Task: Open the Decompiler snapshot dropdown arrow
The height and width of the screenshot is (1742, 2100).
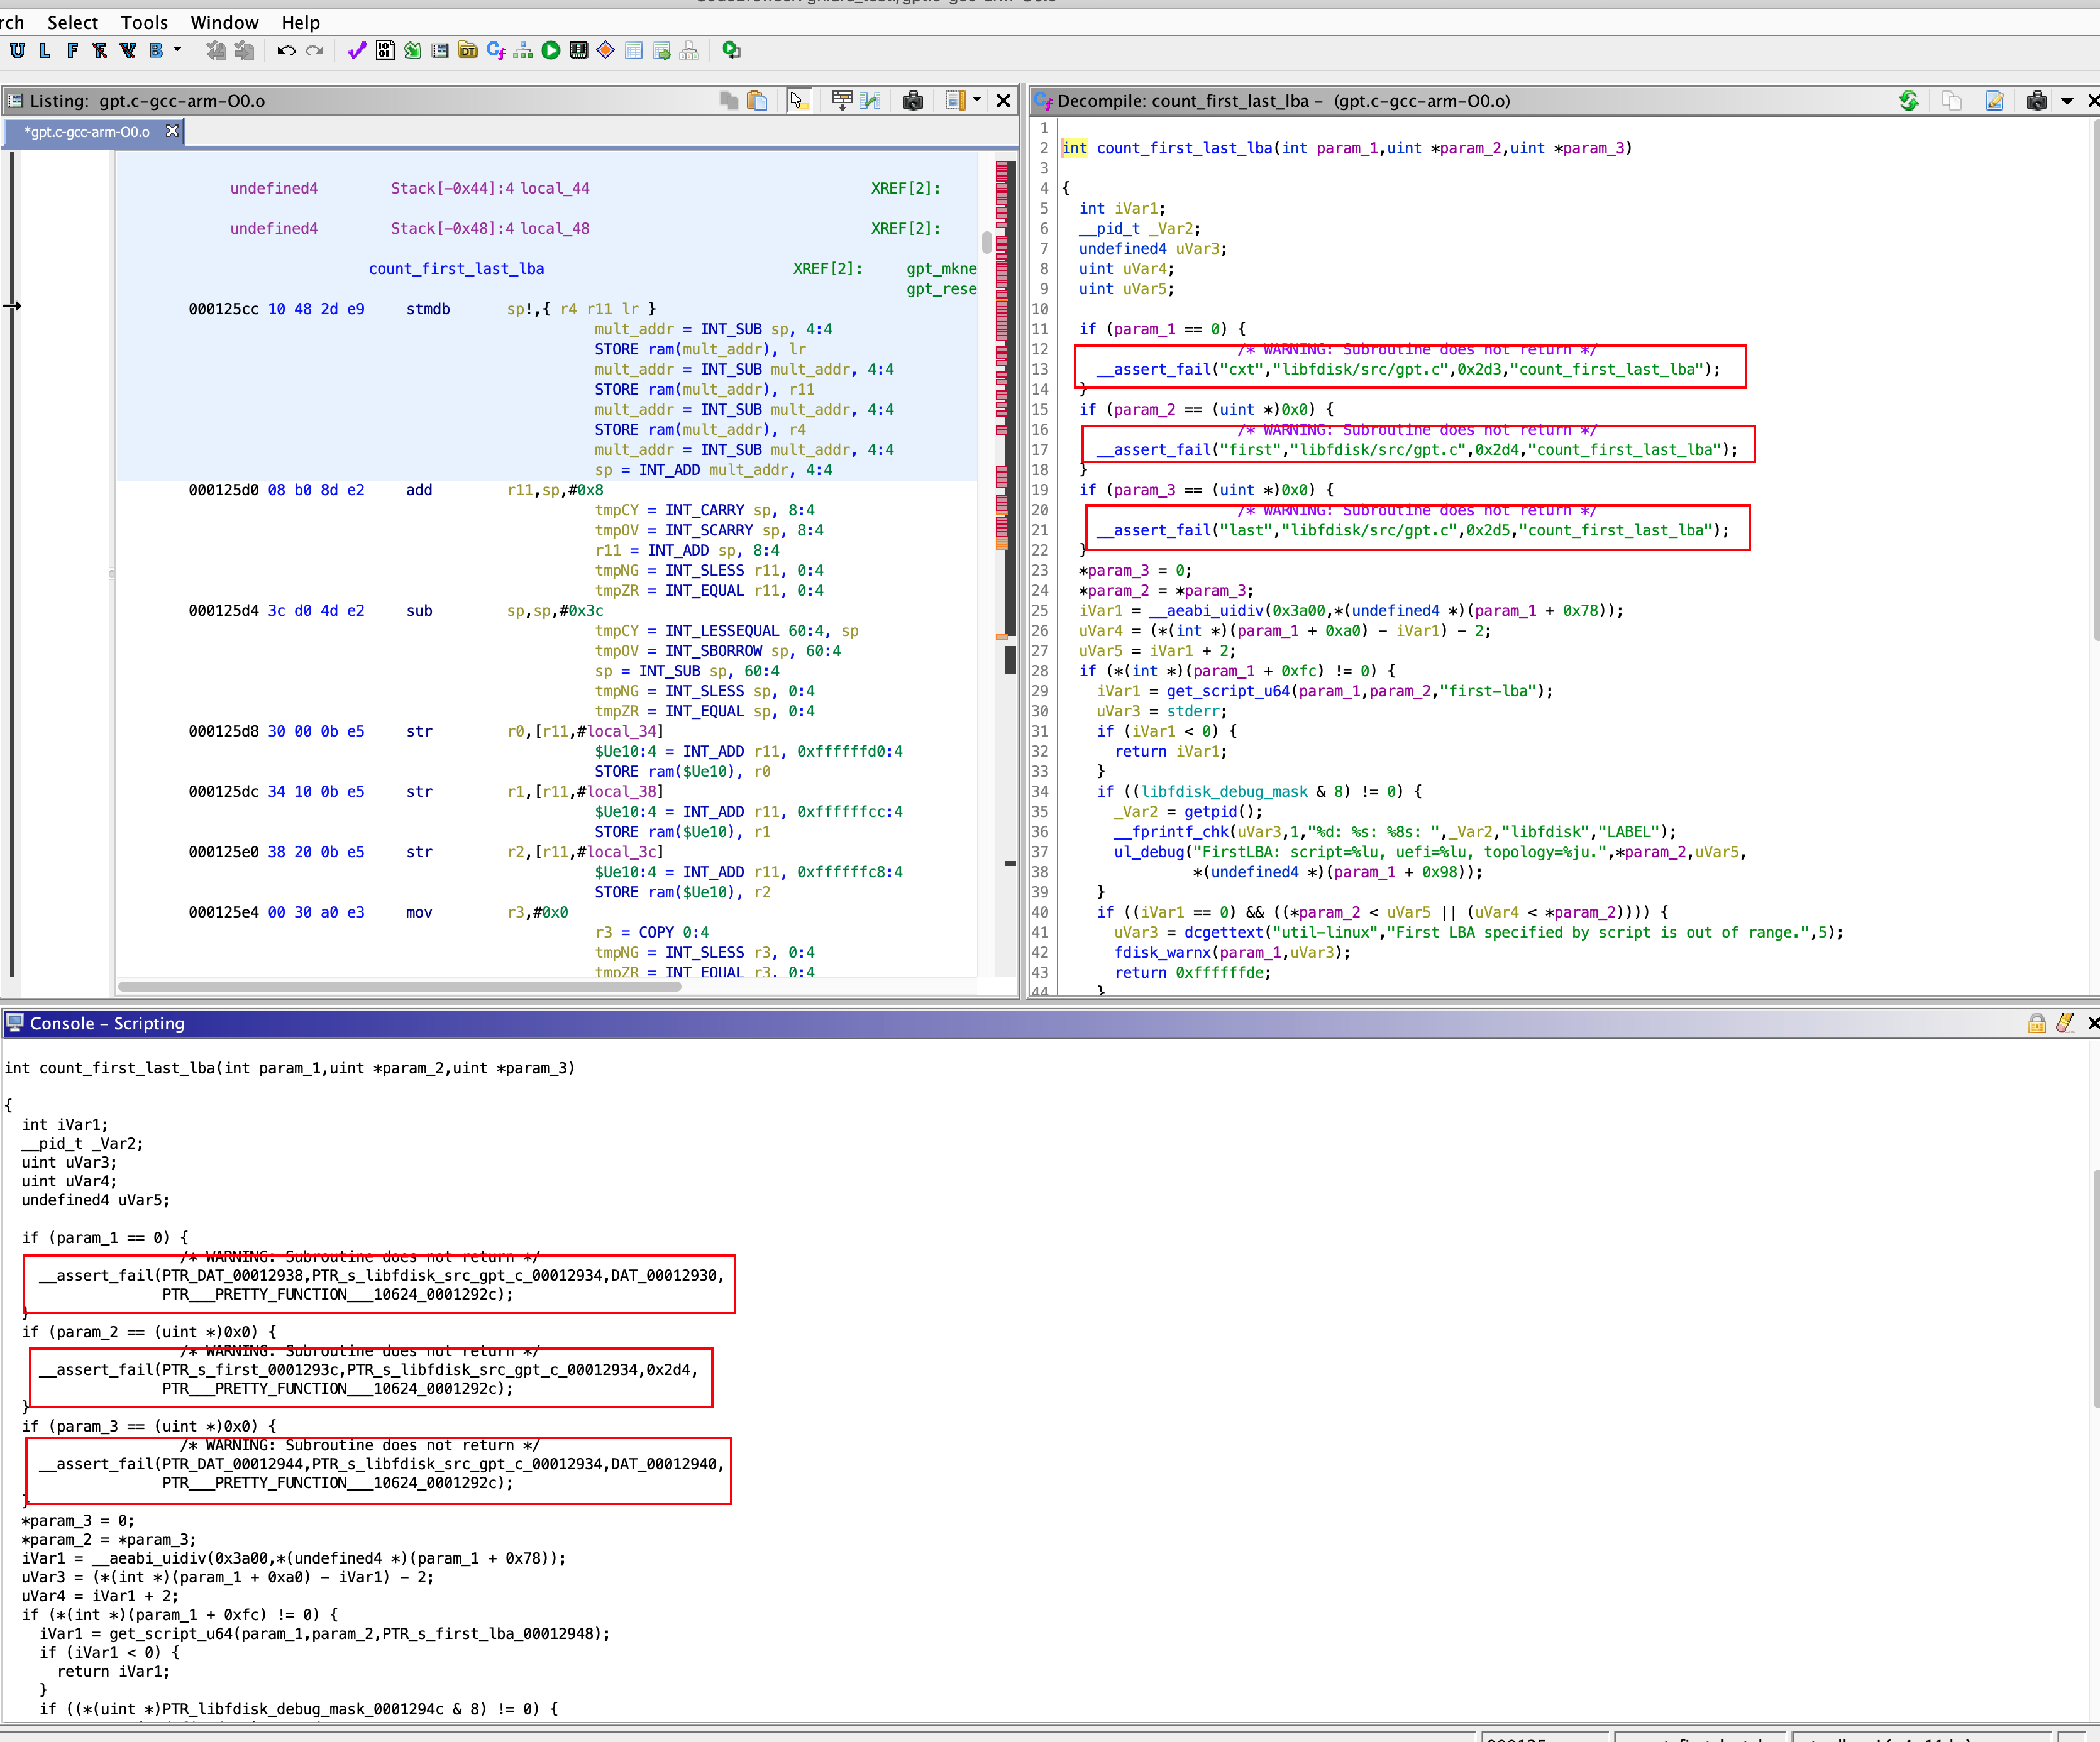Action: click(2067, 101)
